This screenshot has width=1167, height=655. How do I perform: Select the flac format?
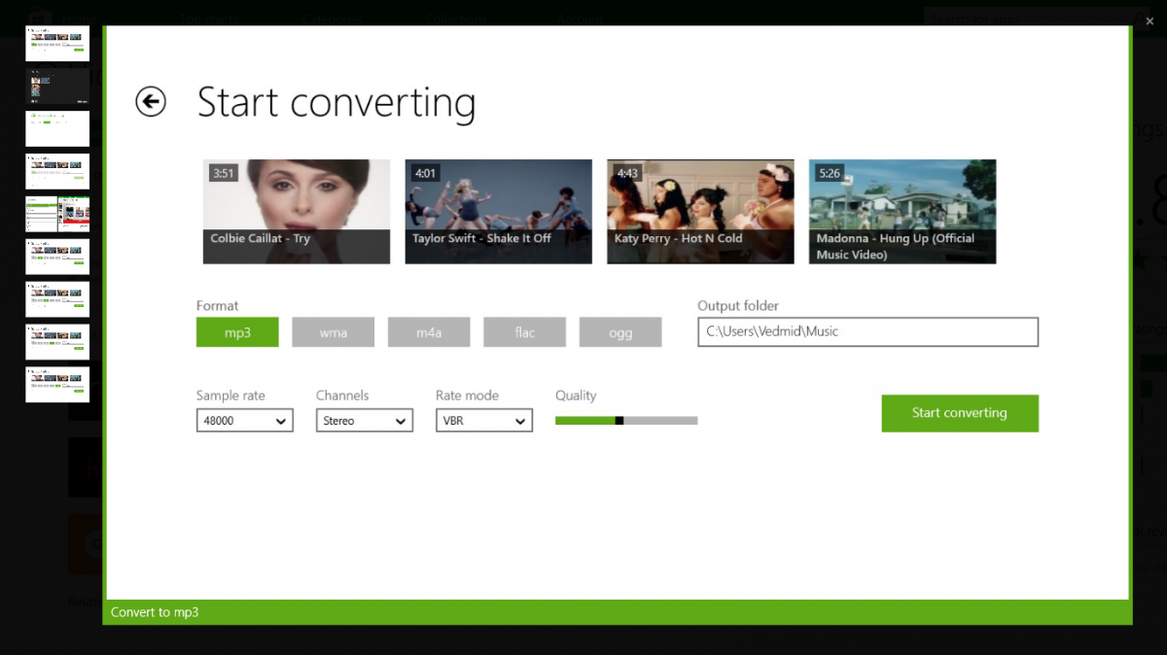[x=524, y=332]
